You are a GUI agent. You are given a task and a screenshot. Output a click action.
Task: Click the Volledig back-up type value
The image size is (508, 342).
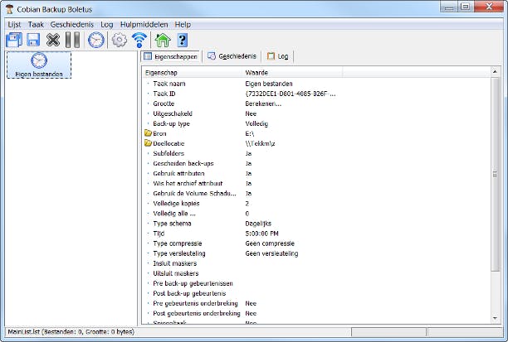256,124
